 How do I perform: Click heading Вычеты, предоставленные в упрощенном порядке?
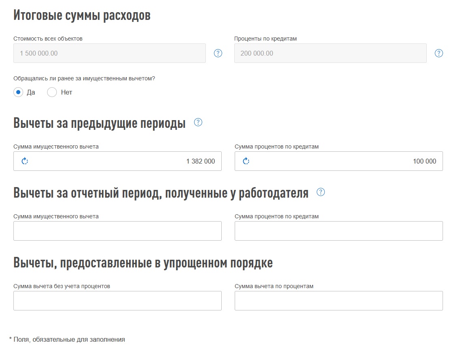pos(143,263)
